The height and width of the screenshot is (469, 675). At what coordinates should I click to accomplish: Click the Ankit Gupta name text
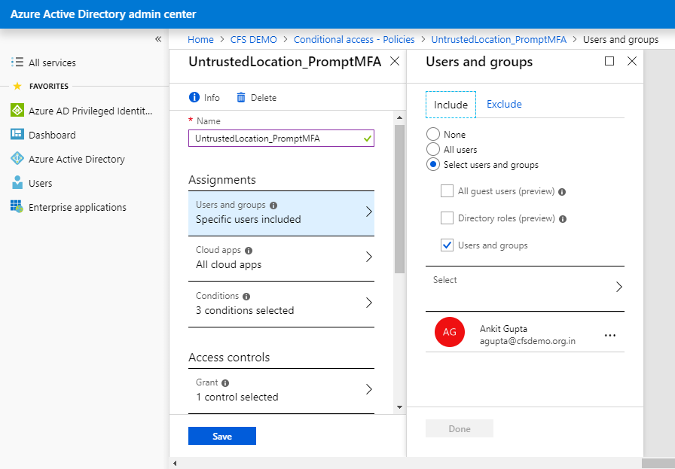(x=504, y=329)
